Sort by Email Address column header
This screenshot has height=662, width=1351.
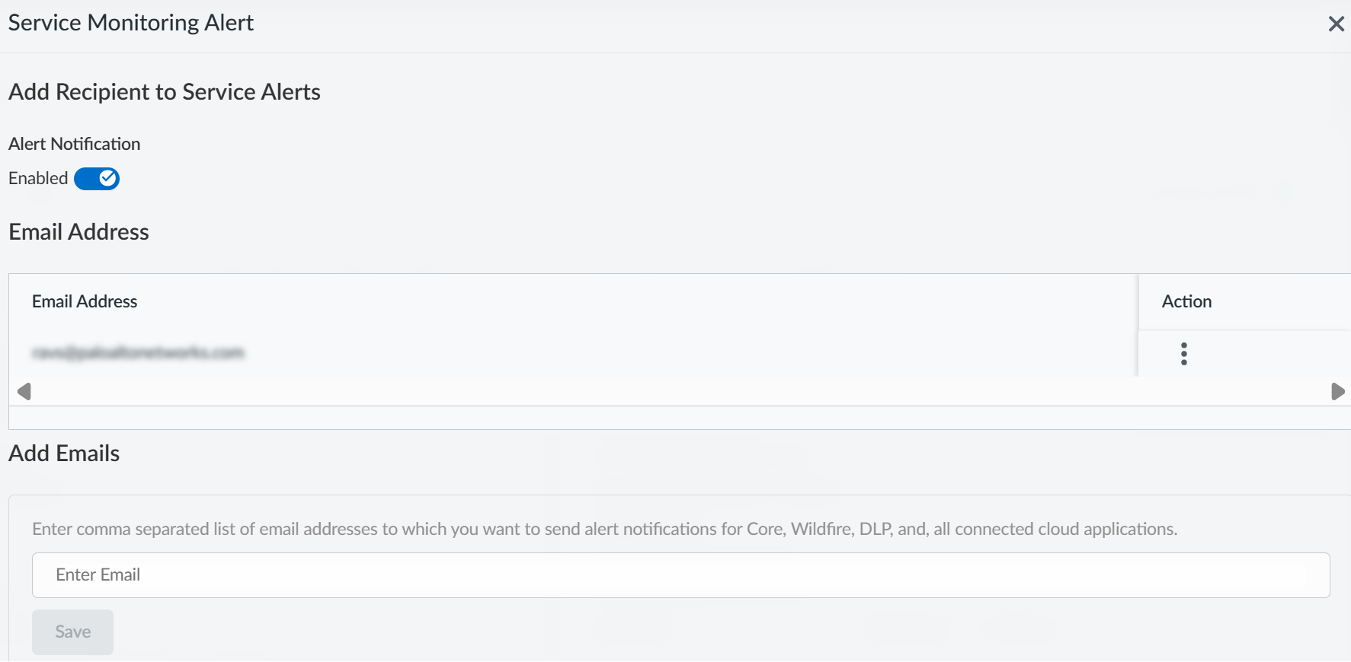(85, 302)
